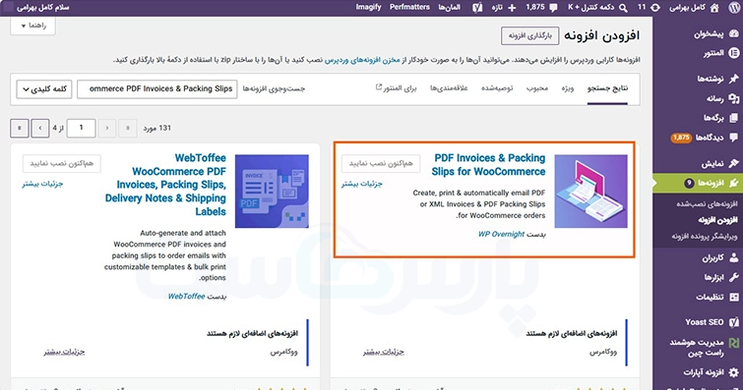Screen dimensions: 743x390
Task: Open comments bubble icon showing 1,875
Action: point(553,8)
